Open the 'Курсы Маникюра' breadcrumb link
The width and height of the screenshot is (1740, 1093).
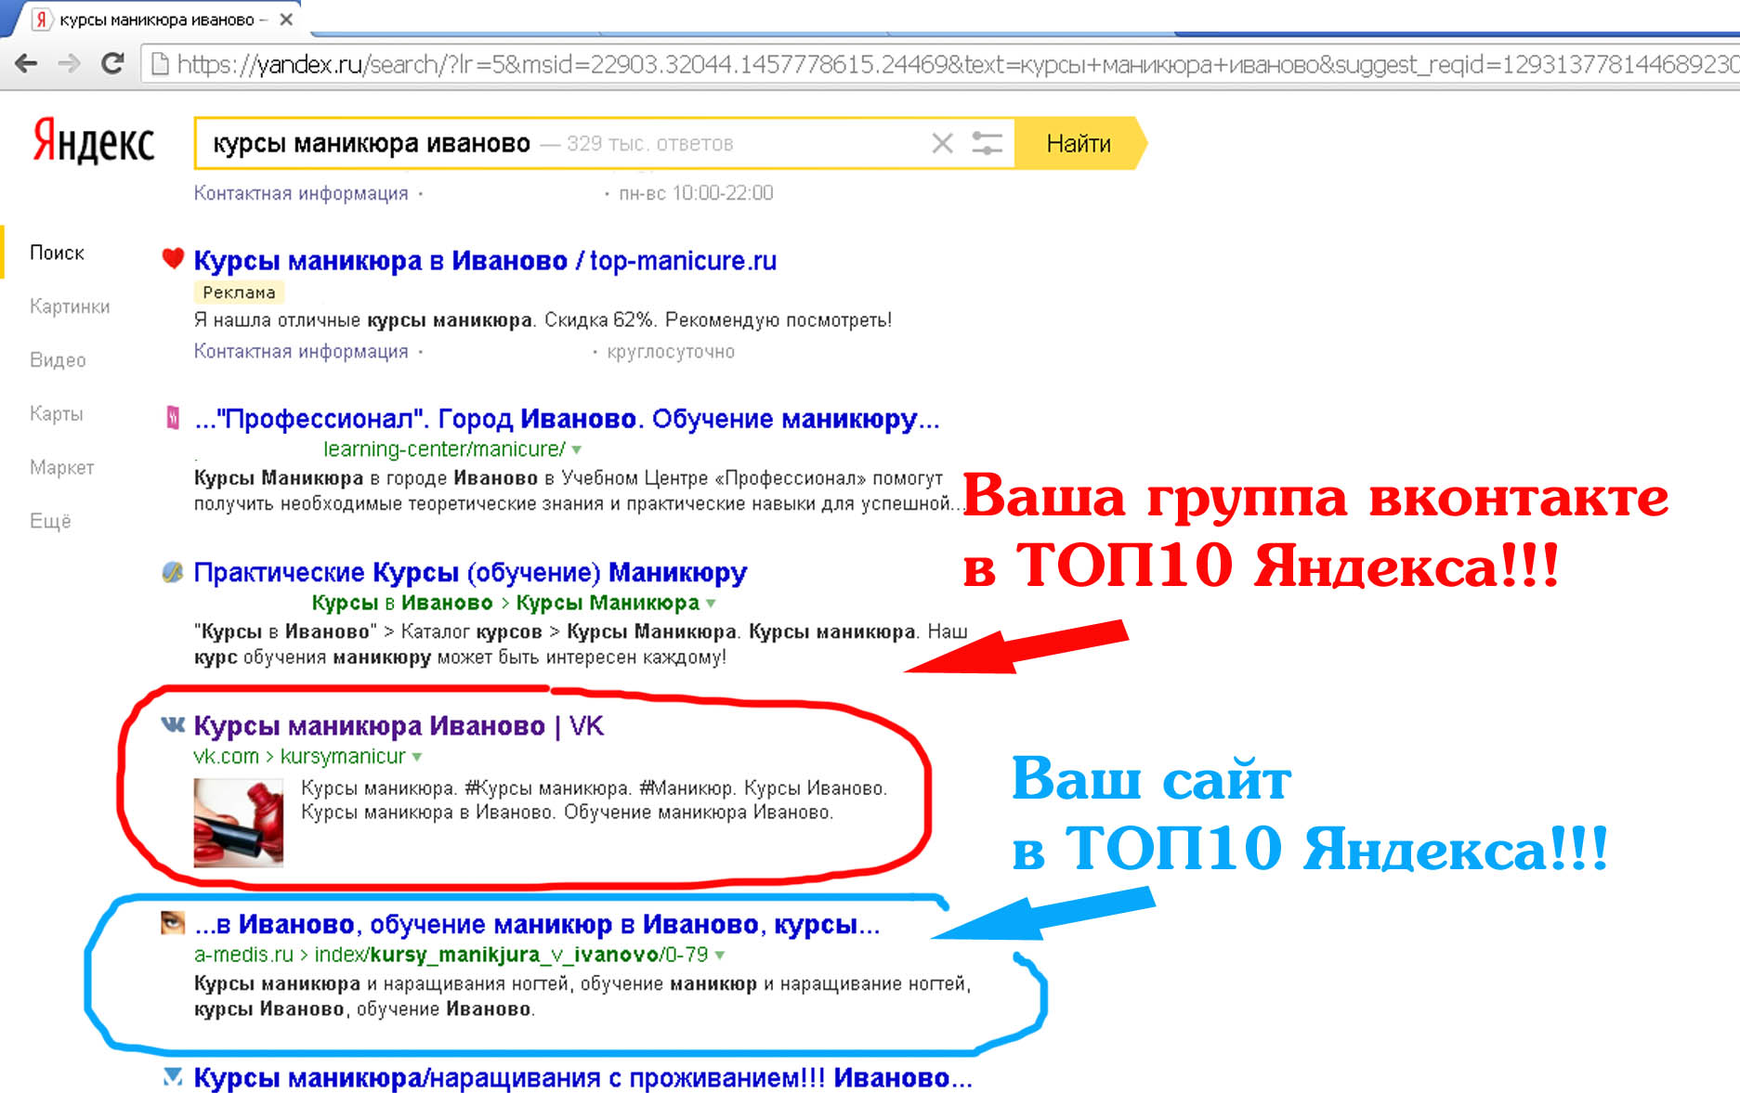point(608,603)
